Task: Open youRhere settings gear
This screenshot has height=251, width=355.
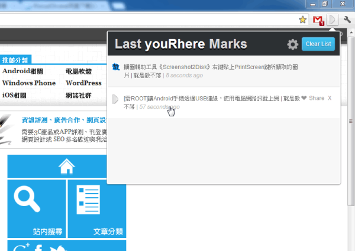Action: (292, 44)
